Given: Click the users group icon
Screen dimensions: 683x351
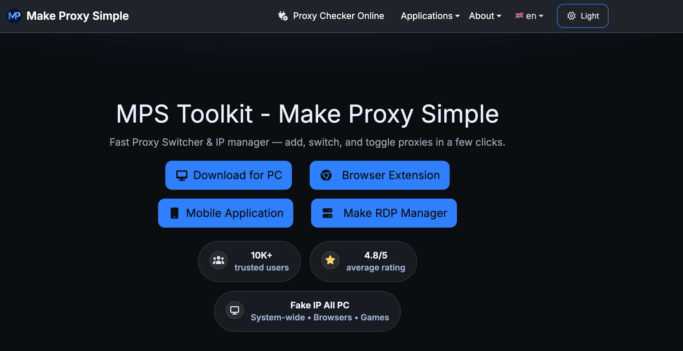Looking at the screenshot, I should [x=219, y=260].
